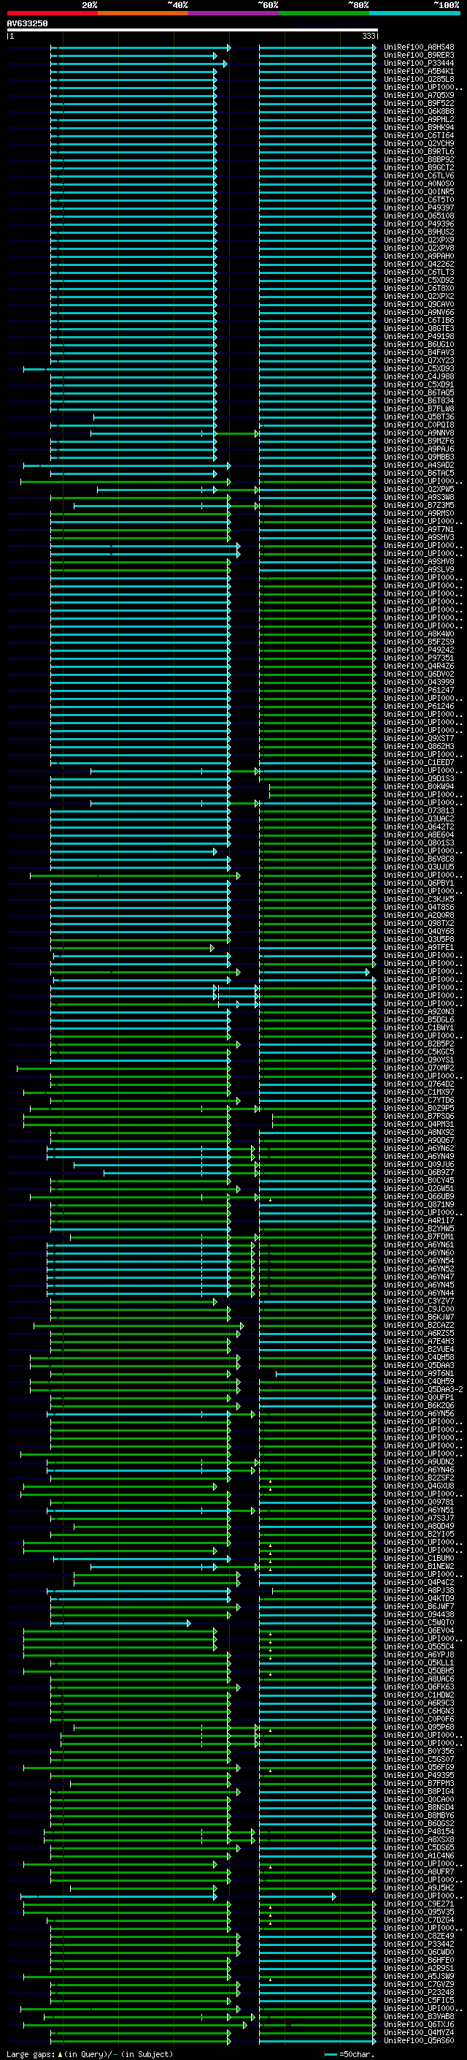Open hit UniRef100_A5B4K1
The height and width of the screenshot is (2060, 467).
pos(419,71)
